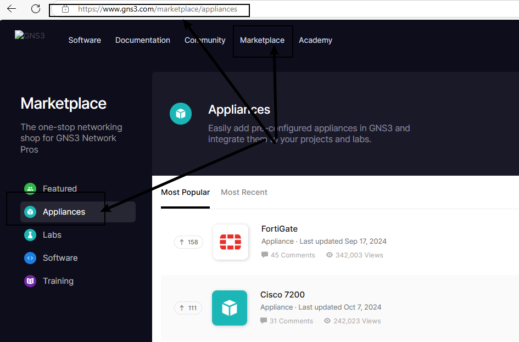The height and width of the screenshot is (342, 519).
Task: Go back with the browser back arrow
Action: (x=12, y=9)
